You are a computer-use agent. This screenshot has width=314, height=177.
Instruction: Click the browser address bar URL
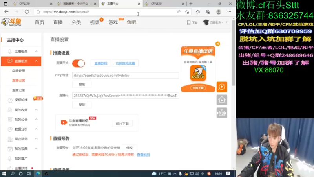pos(66,12)
